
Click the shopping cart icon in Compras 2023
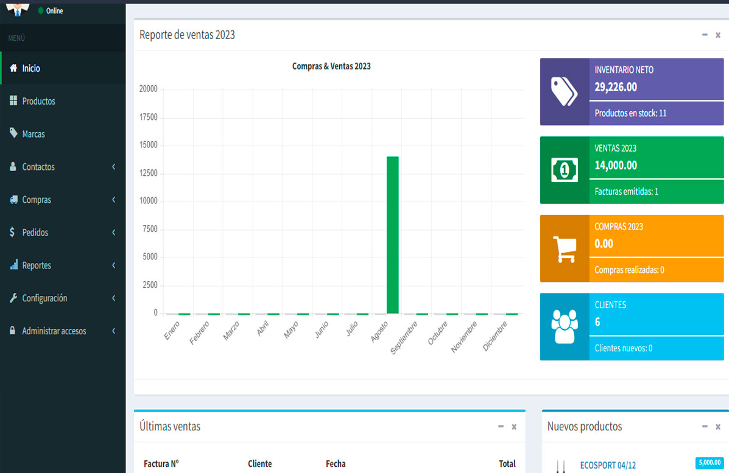click(x=564, y=248)
